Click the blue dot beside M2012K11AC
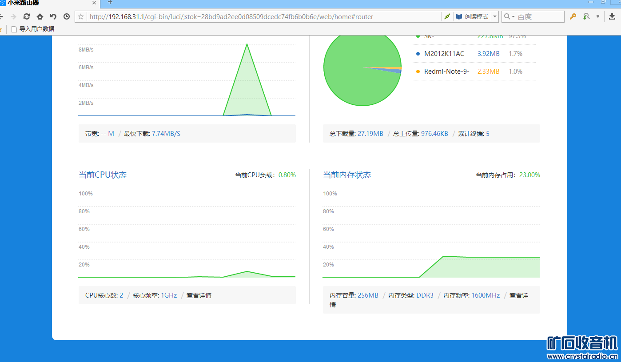This screenshot has height=362, width=621. (x=418, y=54)
